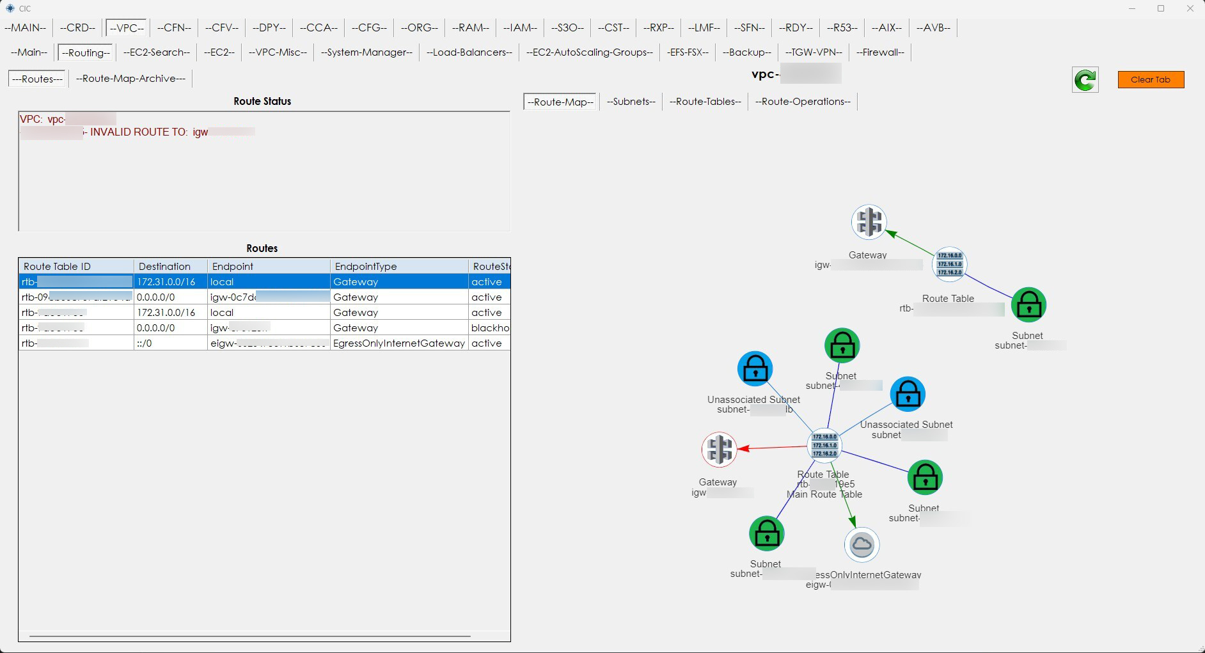Open the IAM top-level tab
The height and width of the screenshot is (653, 1205).
(520, 28)
